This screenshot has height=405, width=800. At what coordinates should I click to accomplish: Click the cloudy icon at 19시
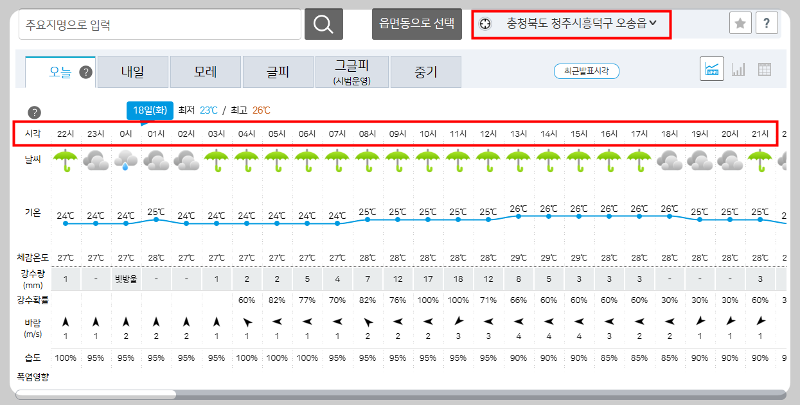(700, 160)
